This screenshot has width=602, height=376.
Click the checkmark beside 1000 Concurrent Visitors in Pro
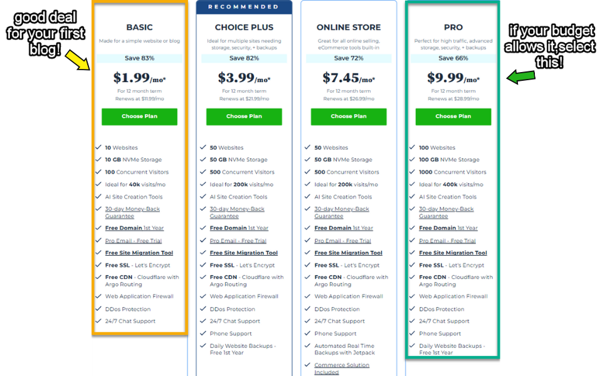coord(412,172)
